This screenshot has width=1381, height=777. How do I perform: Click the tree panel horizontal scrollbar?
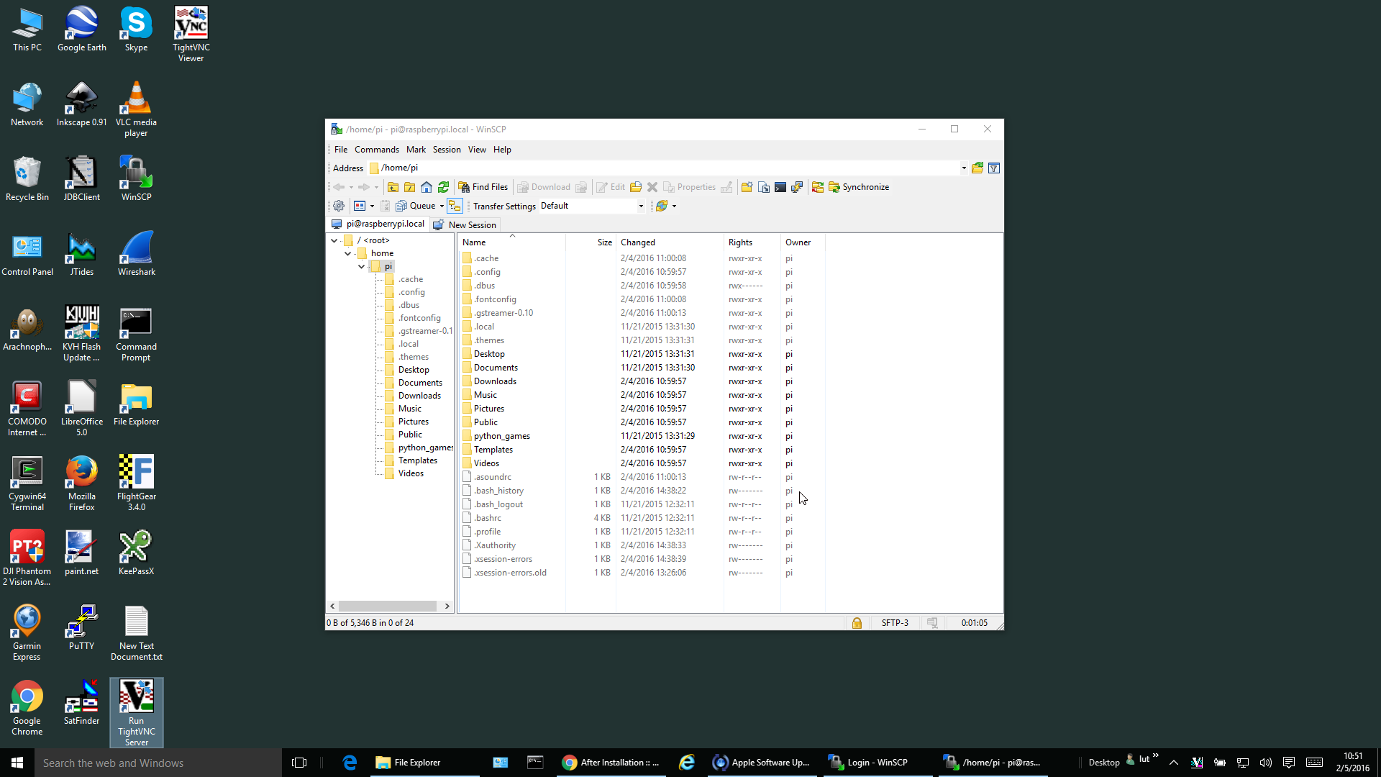389,606
